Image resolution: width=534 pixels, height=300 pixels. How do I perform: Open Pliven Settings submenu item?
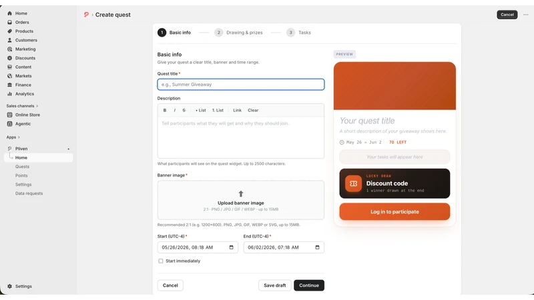click(x=23, y=185)
